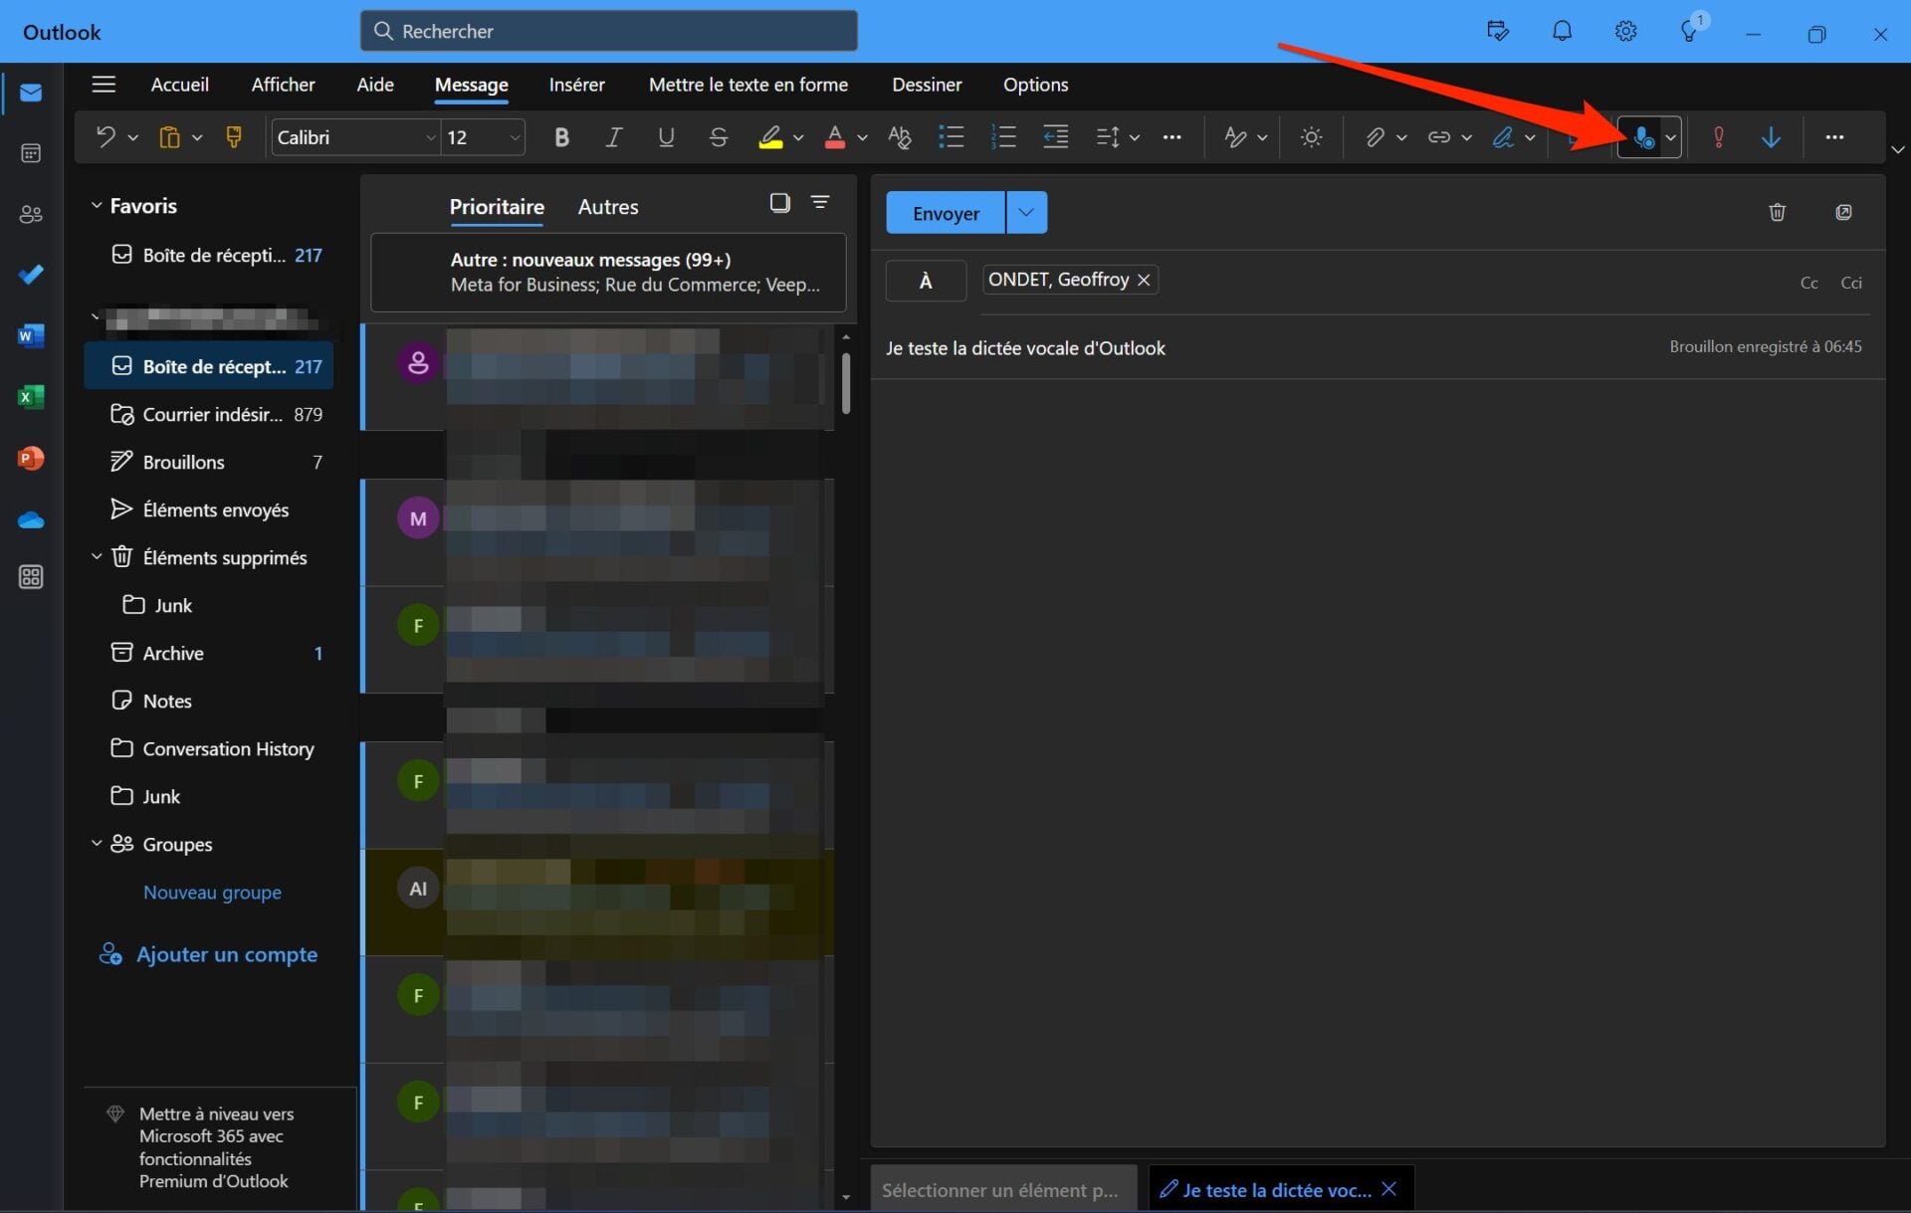This screenshot has height=1213, width=1911.
Task: Toggle bold formatting
Action: (x=561, y=137)
